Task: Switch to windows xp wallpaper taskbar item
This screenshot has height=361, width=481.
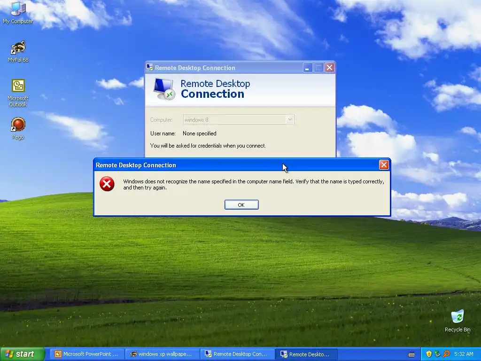Action: [x=162, y=354]
